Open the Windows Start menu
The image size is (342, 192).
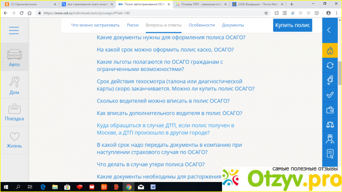click(6, 187)
